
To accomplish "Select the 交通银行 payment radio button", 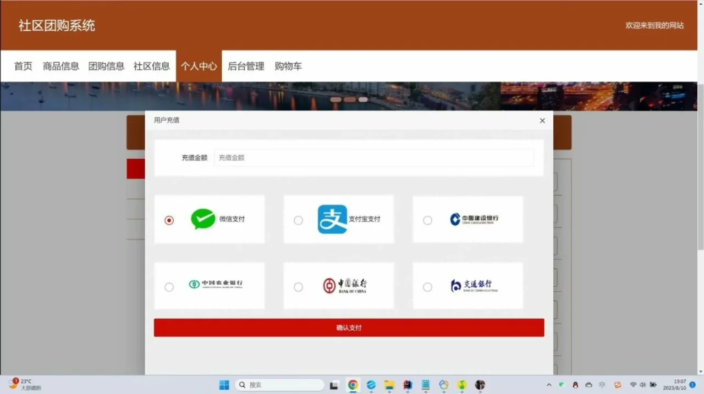I will point(427,286).
